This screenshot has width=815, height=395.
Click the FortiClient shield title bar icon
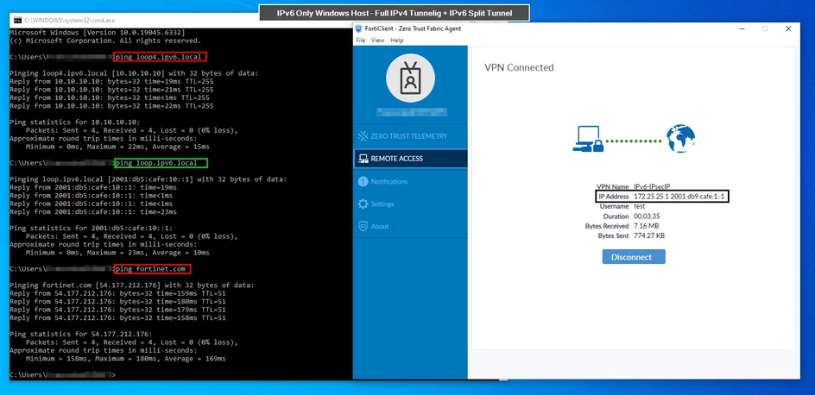click(x=358, y=28)
